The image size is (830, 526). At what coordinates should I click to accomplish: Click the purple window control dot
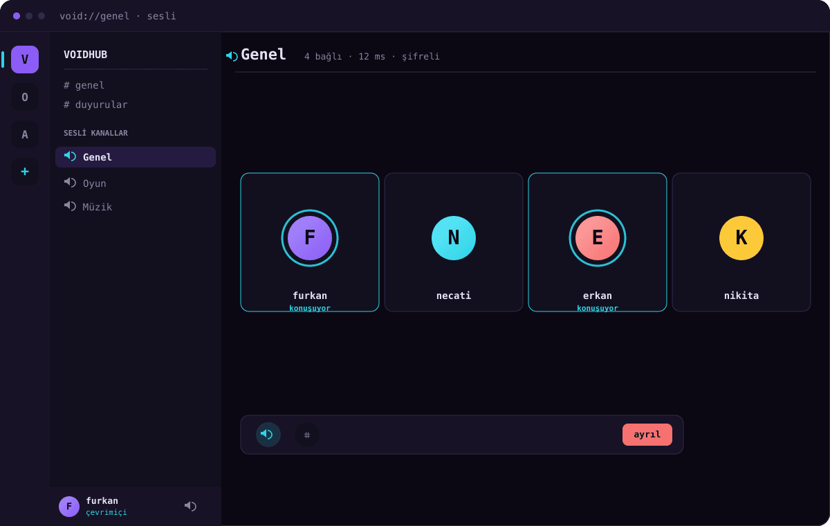(17, 16)
